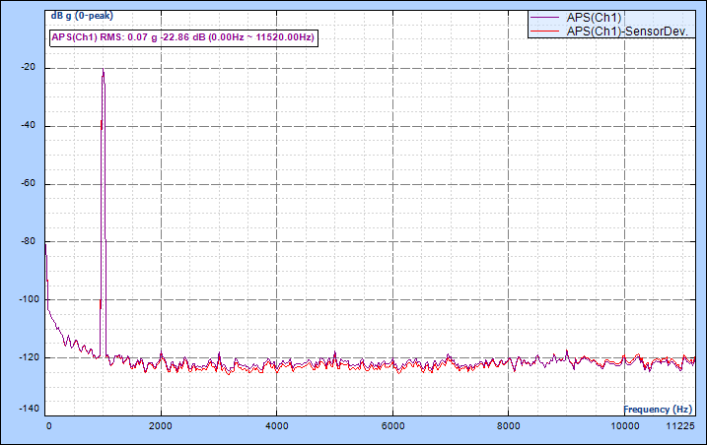Click the purple APS(Ch1) legend line sample
707x445 pixels.
pos(545,18)
